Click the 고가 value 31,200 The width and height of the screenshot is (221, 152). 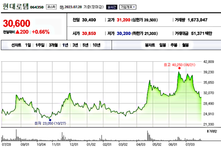(123, 20)
